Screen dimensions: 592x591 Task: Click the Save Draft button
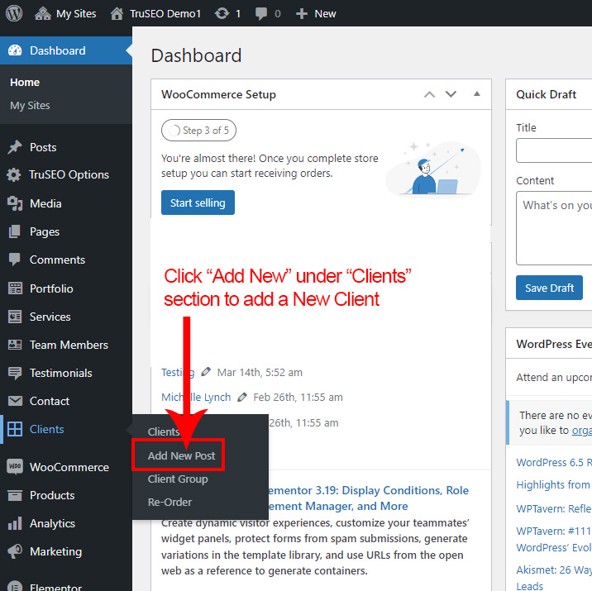pos(549,288)
